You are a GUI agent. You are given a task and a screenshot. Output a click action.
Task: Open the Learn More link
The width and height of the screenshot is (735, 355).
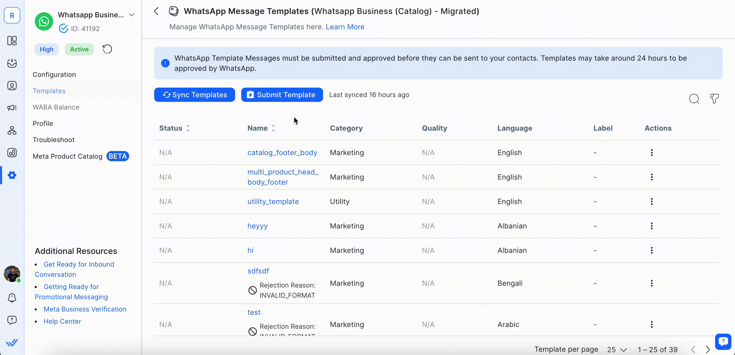(x=345, y=27)
